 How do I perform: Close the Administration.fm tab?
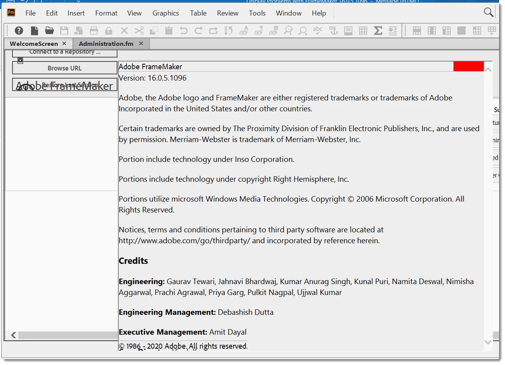141,44
